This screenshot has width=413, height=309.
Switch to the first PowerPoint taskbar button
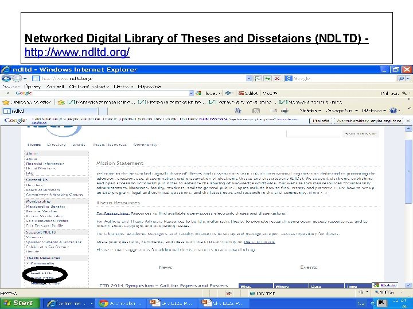click(x=172, y=303)
